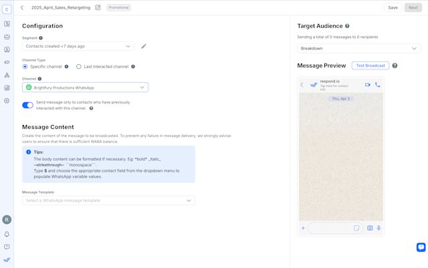The width and height of the screenshot is (428, 268).
Task: Open the Inbox messages icon in sidebar
Action: click(x=7, y=37)
